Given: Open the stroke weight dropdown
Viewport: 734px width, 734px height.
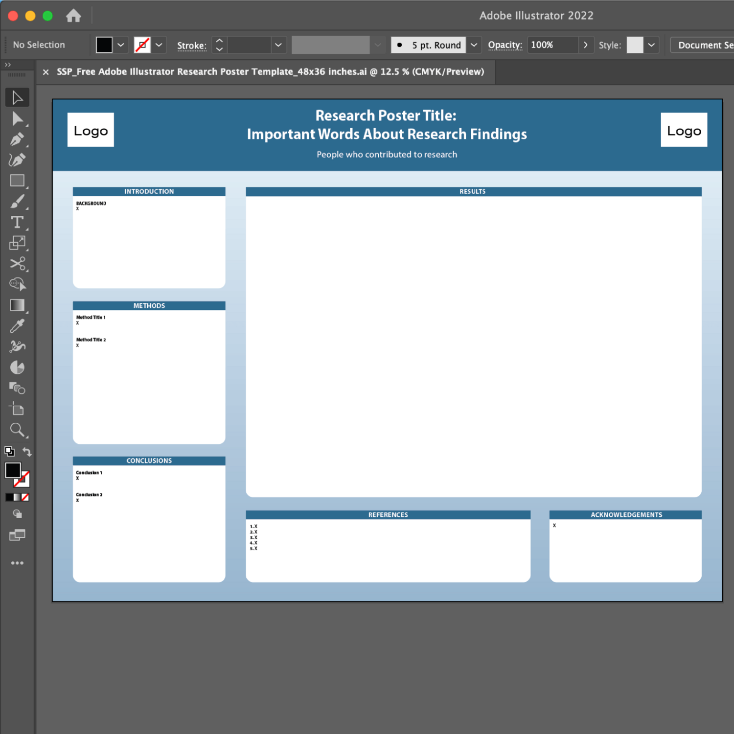Looking at the screenshot, I should point(278,45).
